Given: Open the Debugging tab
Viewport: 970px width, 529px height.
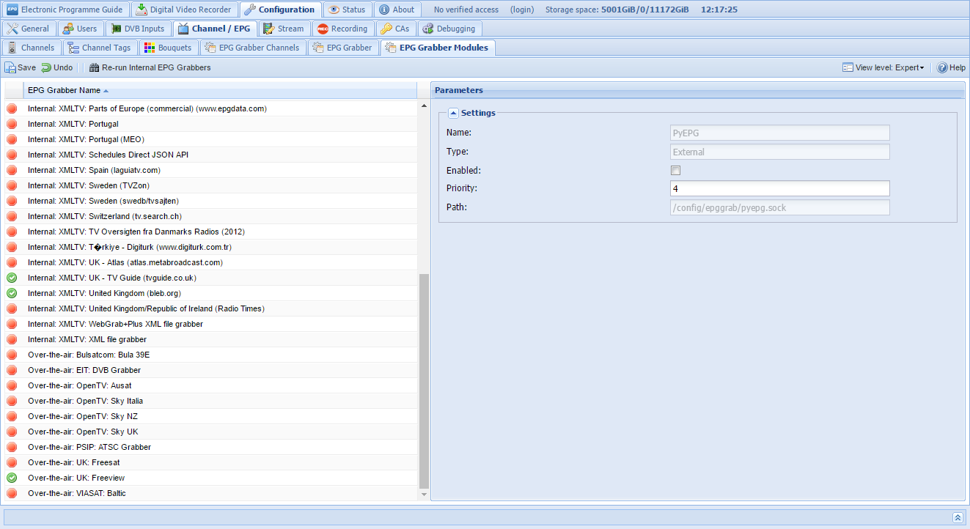Looking at the screenshot, I should point(449,29).
